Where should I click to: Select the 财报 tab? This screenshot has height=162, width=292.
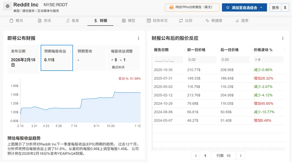100,20
